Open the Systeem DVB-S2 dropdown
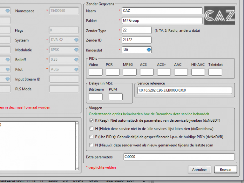The height and width of the screenshot is (183, 244). 64,40
